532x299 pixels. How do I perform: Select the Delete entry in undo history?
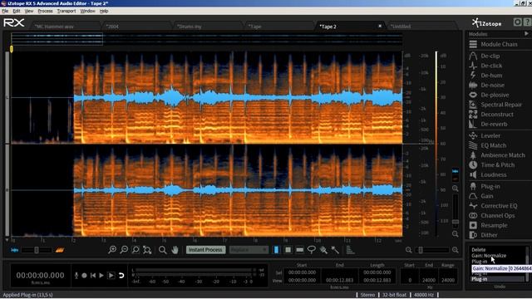pyautogui.click(x=479, y=250)
